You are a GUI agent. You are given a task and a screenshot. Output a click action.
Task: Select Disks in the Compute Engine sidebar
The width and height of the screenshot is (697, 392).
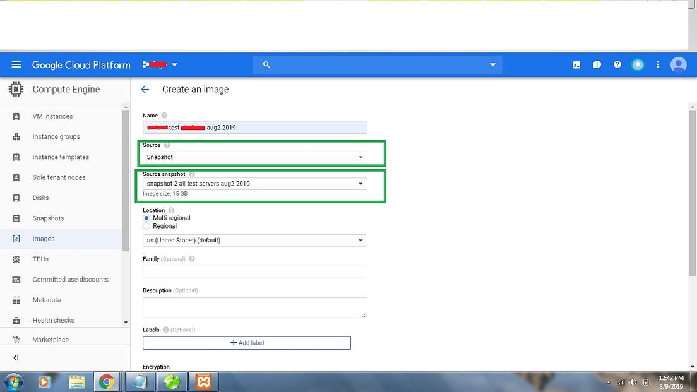(x=40, y=198)
